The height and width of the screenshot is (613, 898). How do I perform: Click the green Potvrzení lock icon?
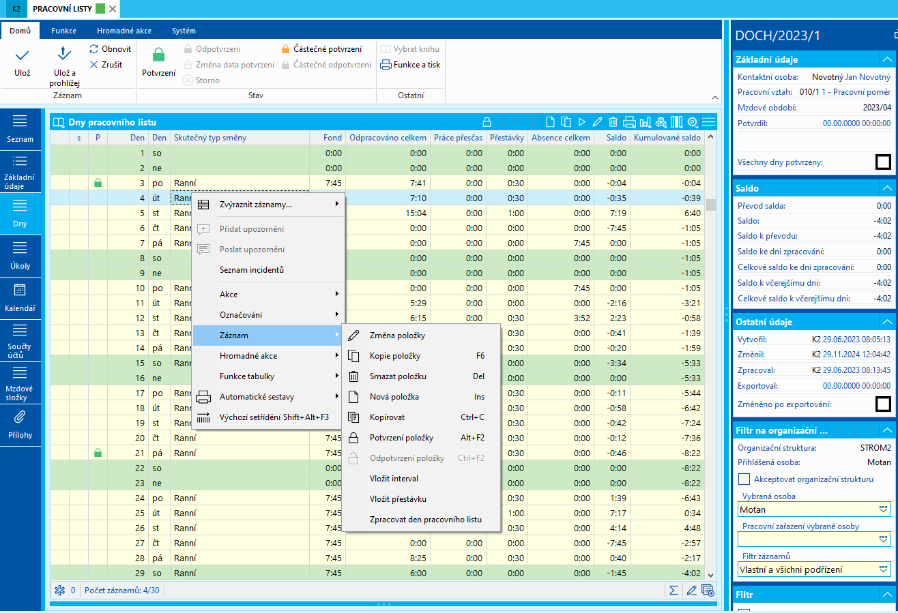pos(158,56)
